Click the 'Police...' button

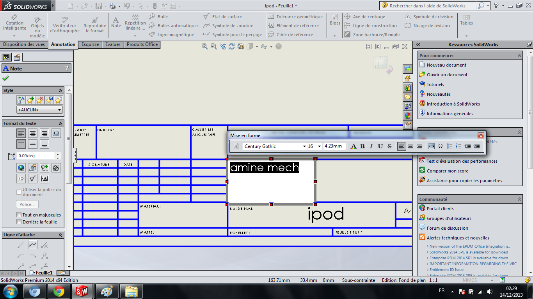pos(27,204)
